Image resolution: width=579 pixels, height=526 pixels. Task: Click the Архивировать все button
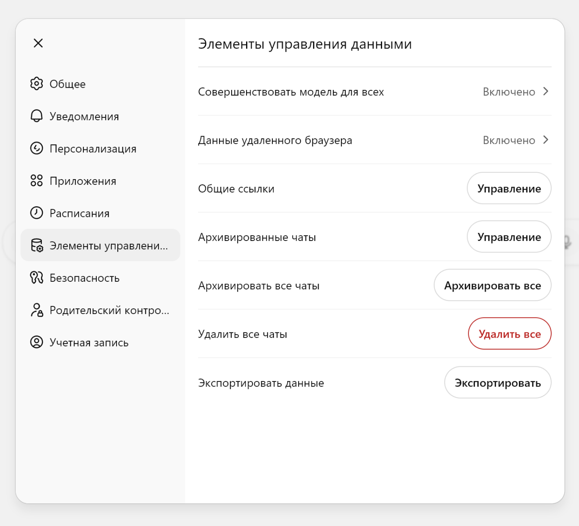(492, 285)
